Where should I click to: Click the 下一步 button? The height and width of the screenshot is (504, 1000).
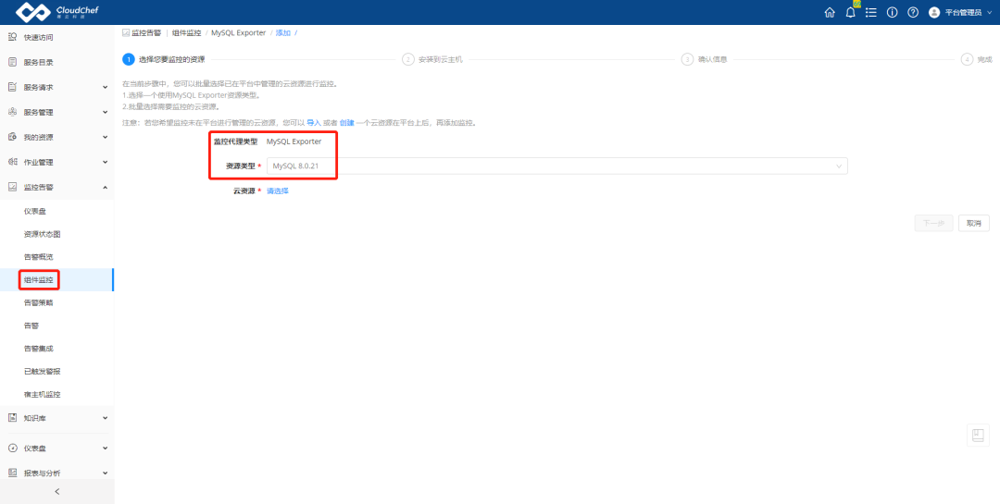tap(933, 223)
